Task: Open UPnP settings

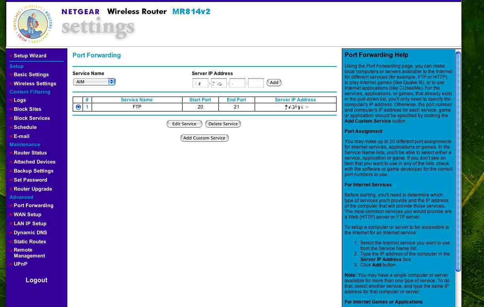Action: [20, 264]
